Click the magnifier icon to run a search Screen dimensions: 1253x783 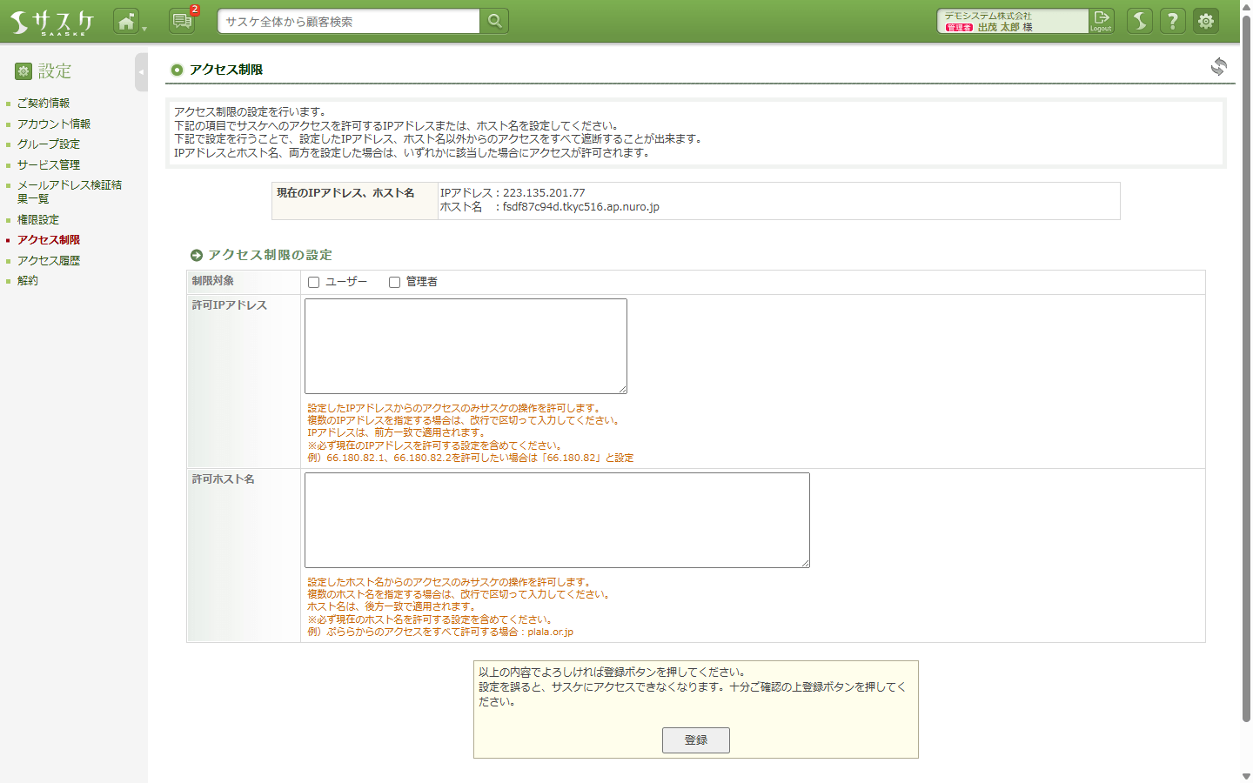tap(493, 20)
